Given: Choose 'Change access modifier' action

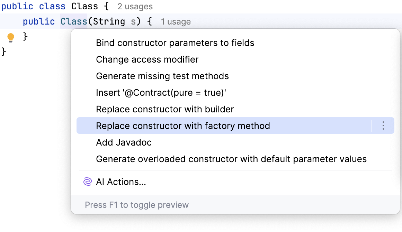Looking at the screenshot, I should [x=147, y=59].
